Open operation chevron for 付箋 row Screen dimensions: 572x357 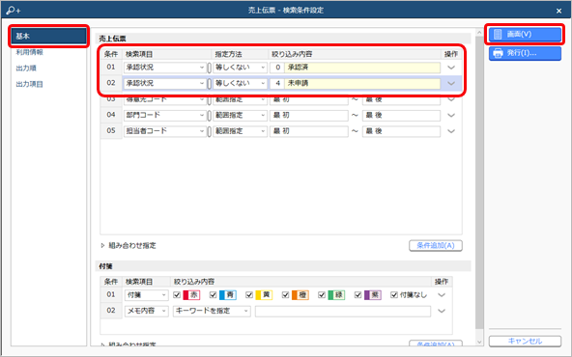coord(442,295)
